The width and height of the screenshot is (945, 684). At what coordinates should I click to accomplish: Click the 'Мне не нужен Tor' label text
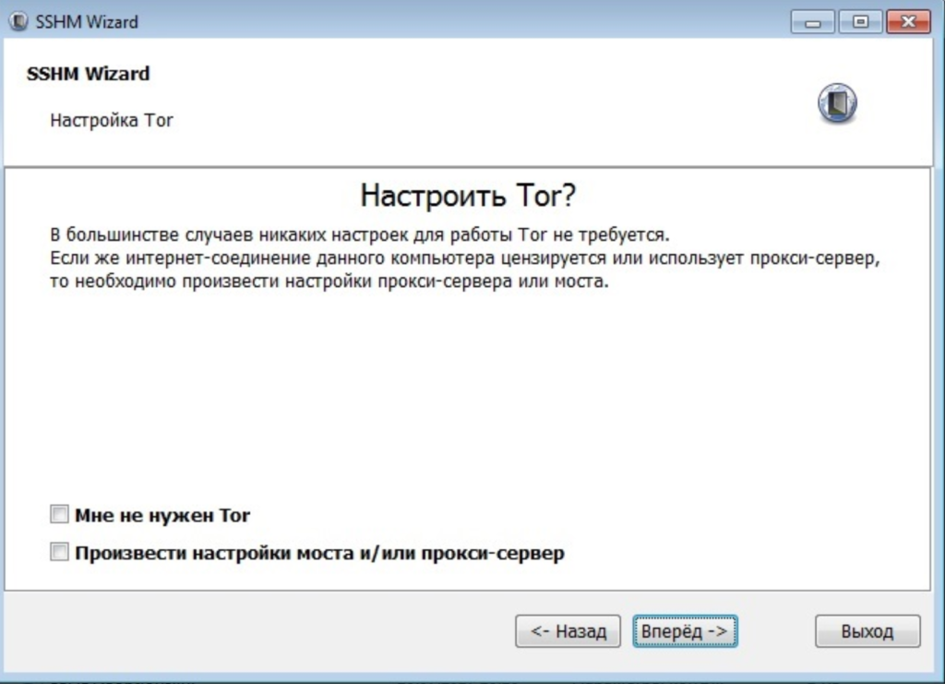[x=162, y=515]
